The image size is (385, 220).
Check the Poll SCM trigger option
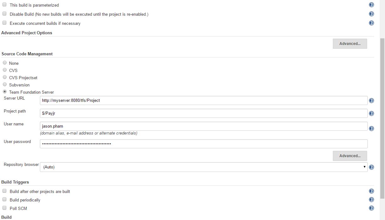[4, 208]
